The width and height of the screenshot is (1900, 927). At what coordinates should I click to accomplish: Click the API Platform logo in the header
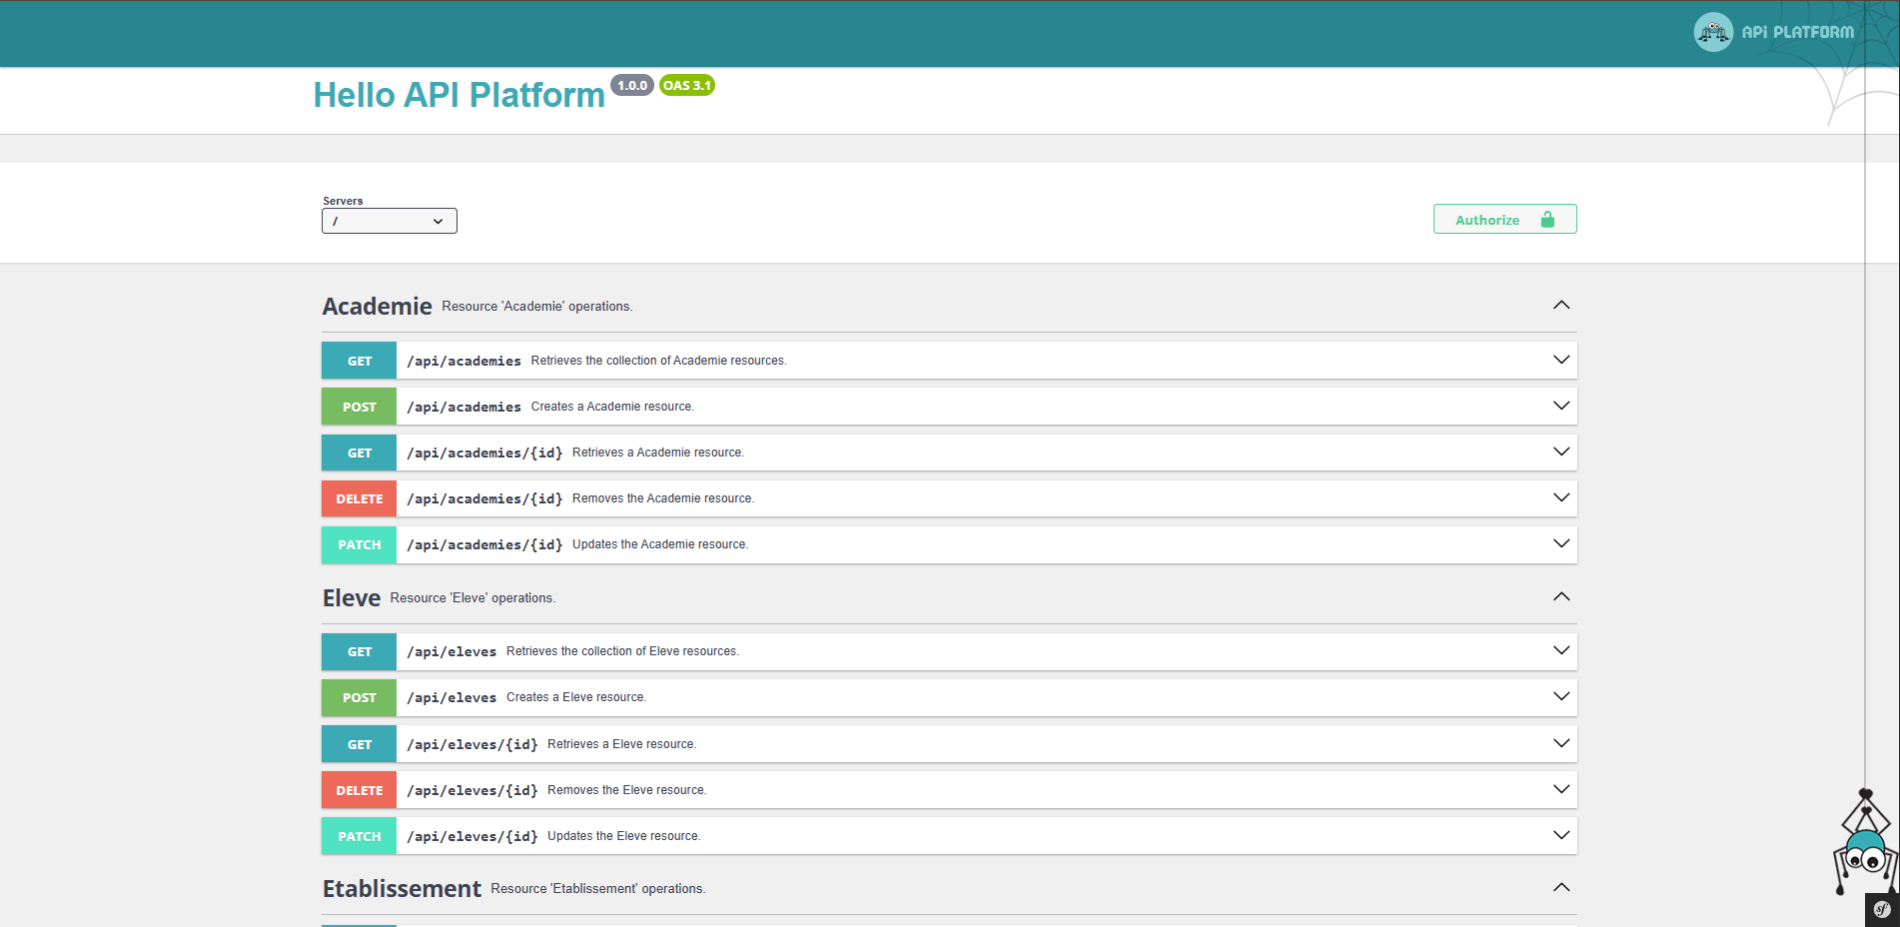point(1773,31)
